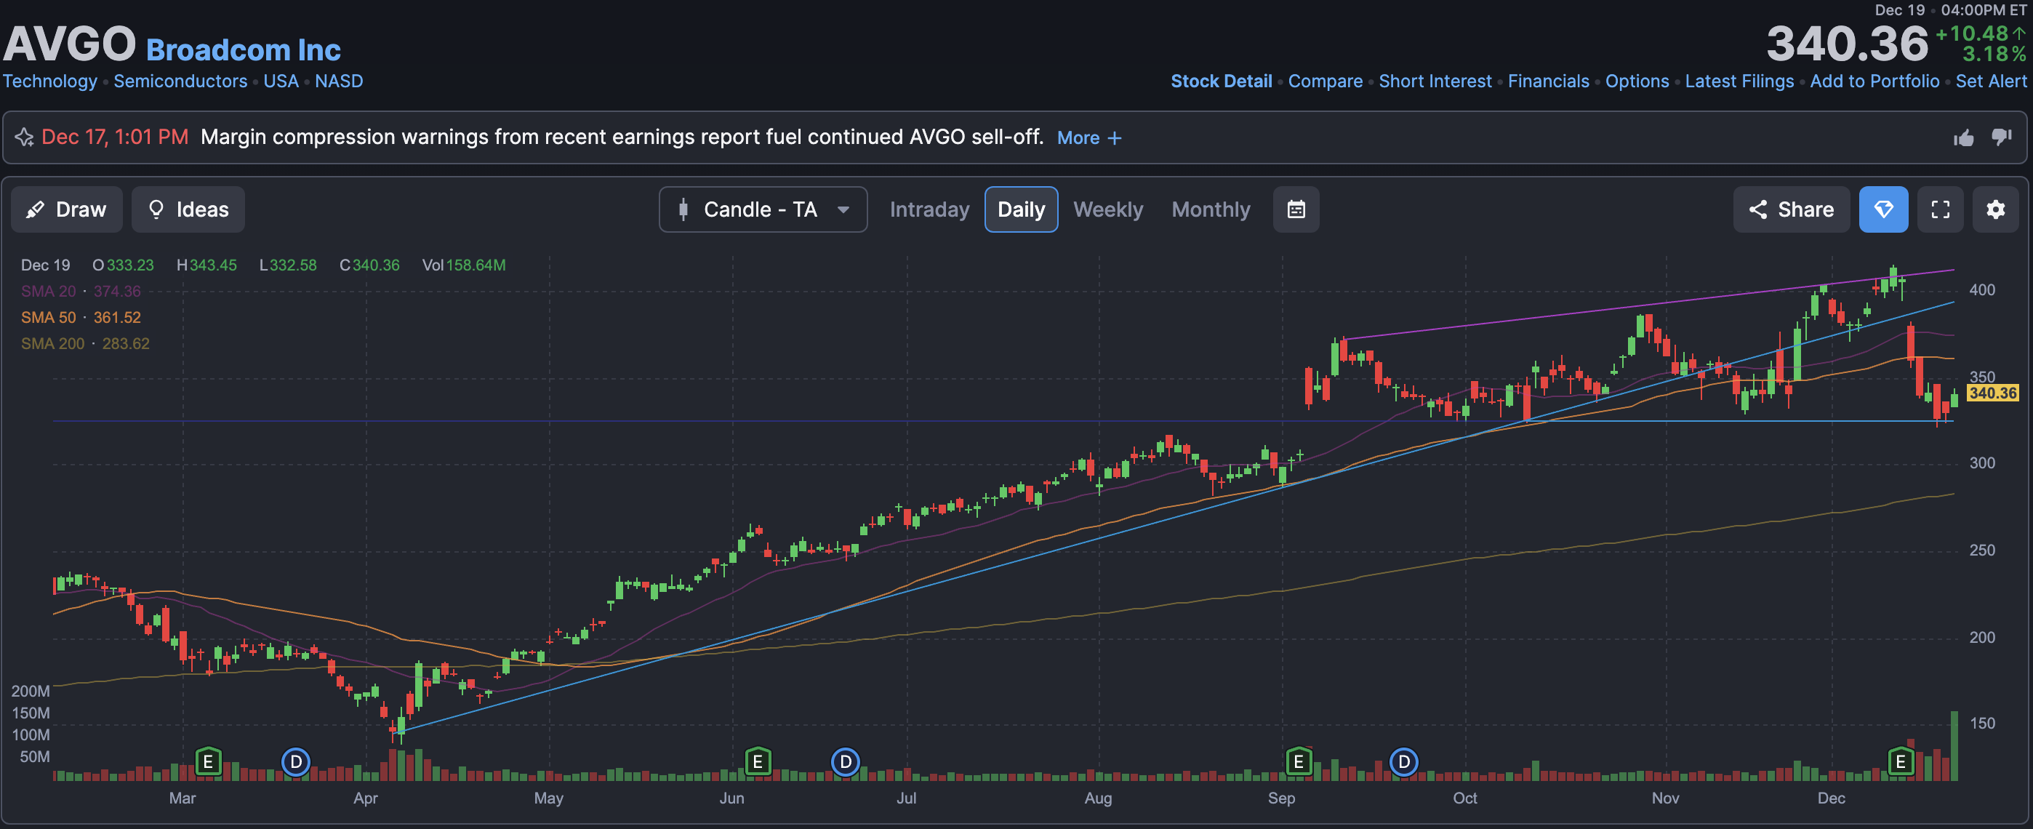Open the Ideas menu button
Image resolution: width=2033 pixels, height=829 pixels.
[x=188, y=209]
